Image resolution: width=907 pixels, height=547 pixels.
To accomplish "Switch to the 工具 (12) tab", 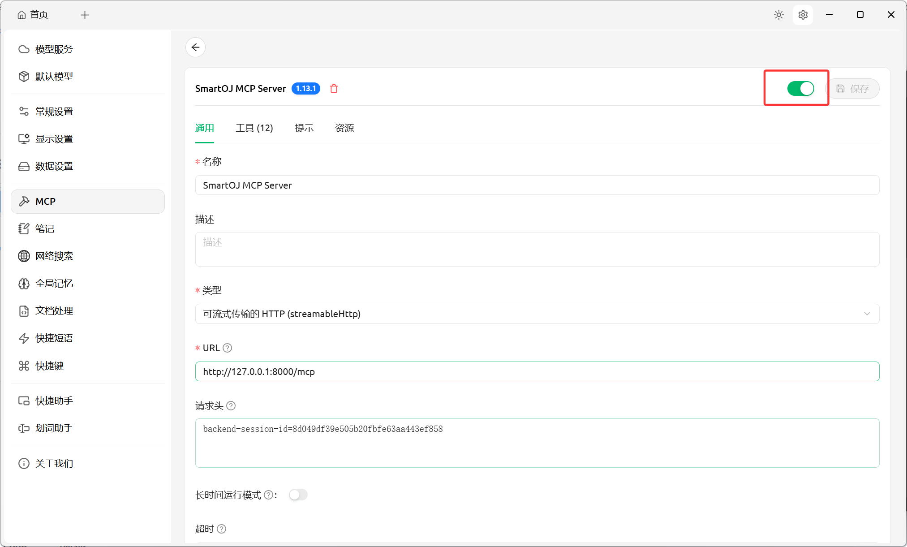I will point(254,129).
